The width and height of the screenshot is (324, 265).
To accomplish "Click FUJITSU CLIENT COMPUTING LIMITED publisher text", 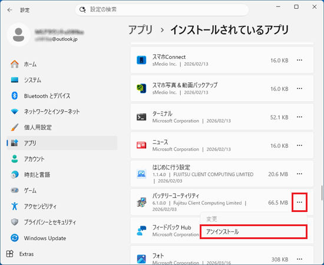I will (x=213, y=174).
